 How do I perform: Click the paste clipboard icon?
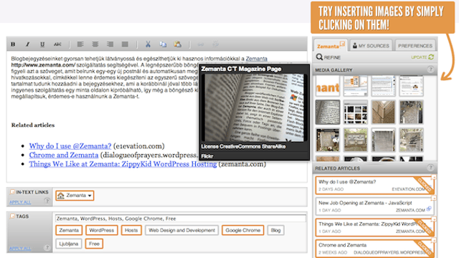(177, 44)
